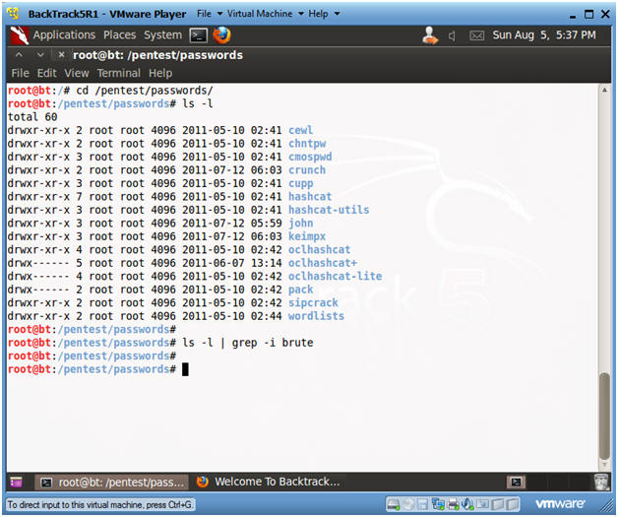This screenshot has height=517, width=618.
Task: Maximize the VMware Player window
Action: [588, 14]
